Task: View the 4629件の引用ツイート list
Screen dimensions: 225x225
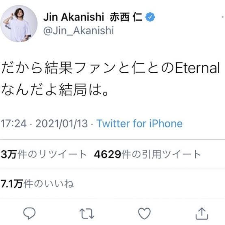Action: coord(147,154)
